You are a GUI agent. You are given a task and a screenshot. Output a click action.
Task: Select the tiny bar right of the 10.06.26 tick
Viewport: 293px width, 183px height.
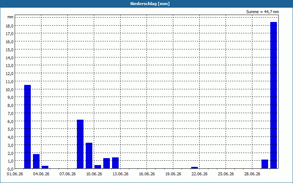(x=98, y=167)
